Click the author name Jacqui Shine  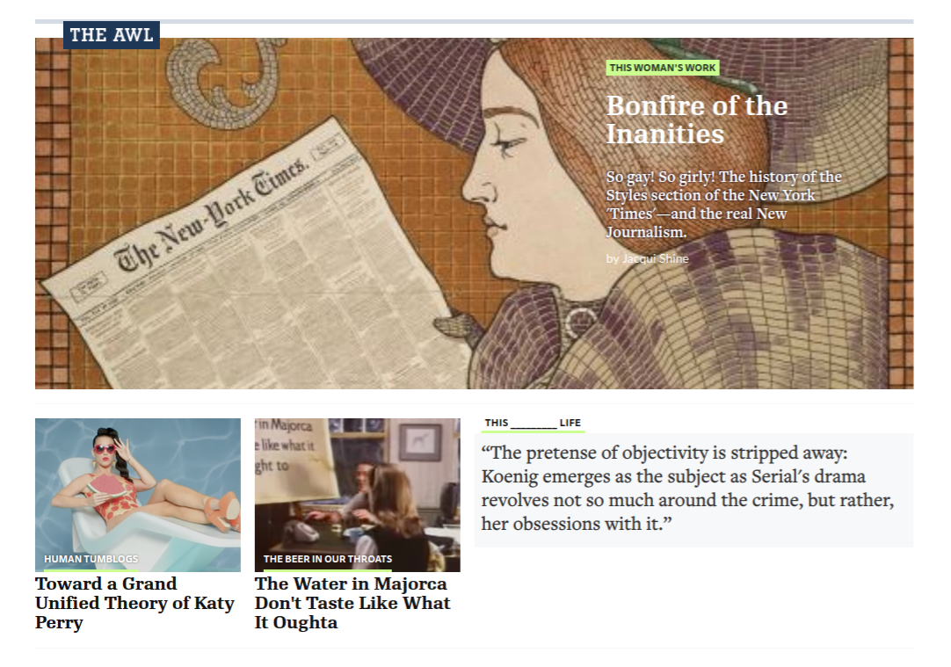[x=655, y=258]
